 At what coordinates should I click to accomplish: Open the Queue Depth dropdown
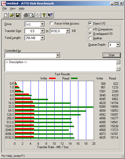tap(118, 45)
